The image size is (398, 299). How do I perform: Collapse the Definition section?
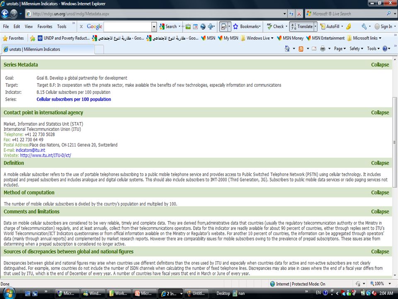click(380, 163)
